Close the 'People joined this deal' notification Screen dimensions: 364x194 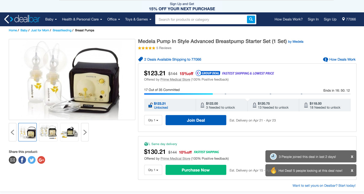(352, 157)
